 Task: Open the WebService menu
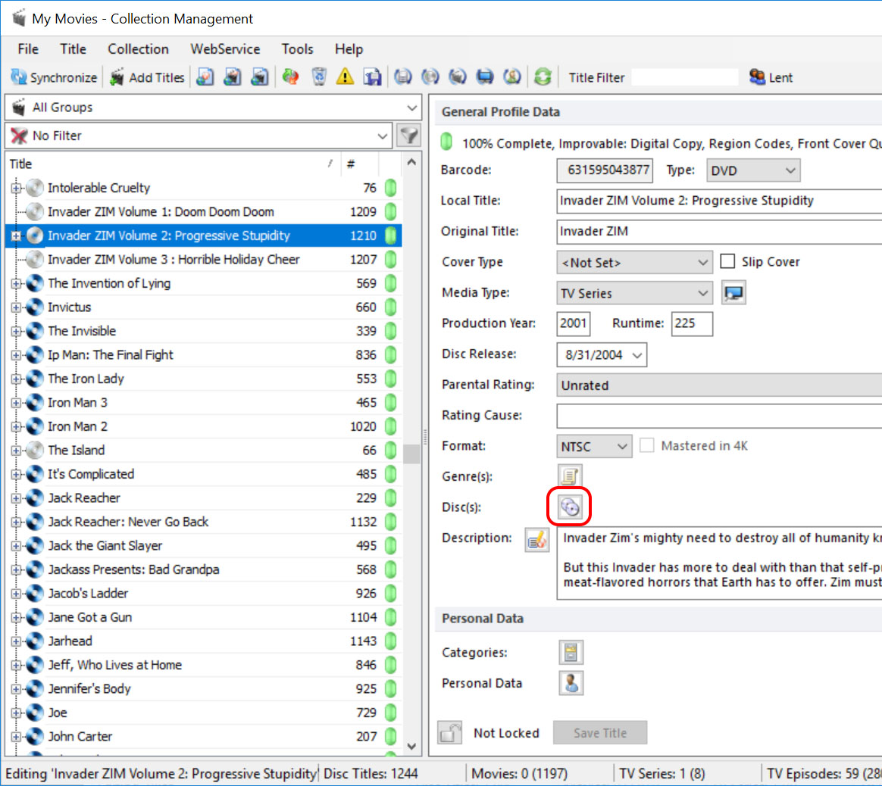[x=225, y=49]
